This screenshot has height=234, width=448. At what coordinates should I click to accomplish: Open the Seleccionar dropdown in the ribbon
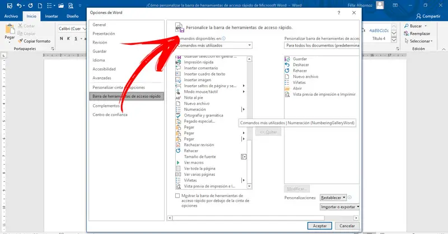point(418,41)
